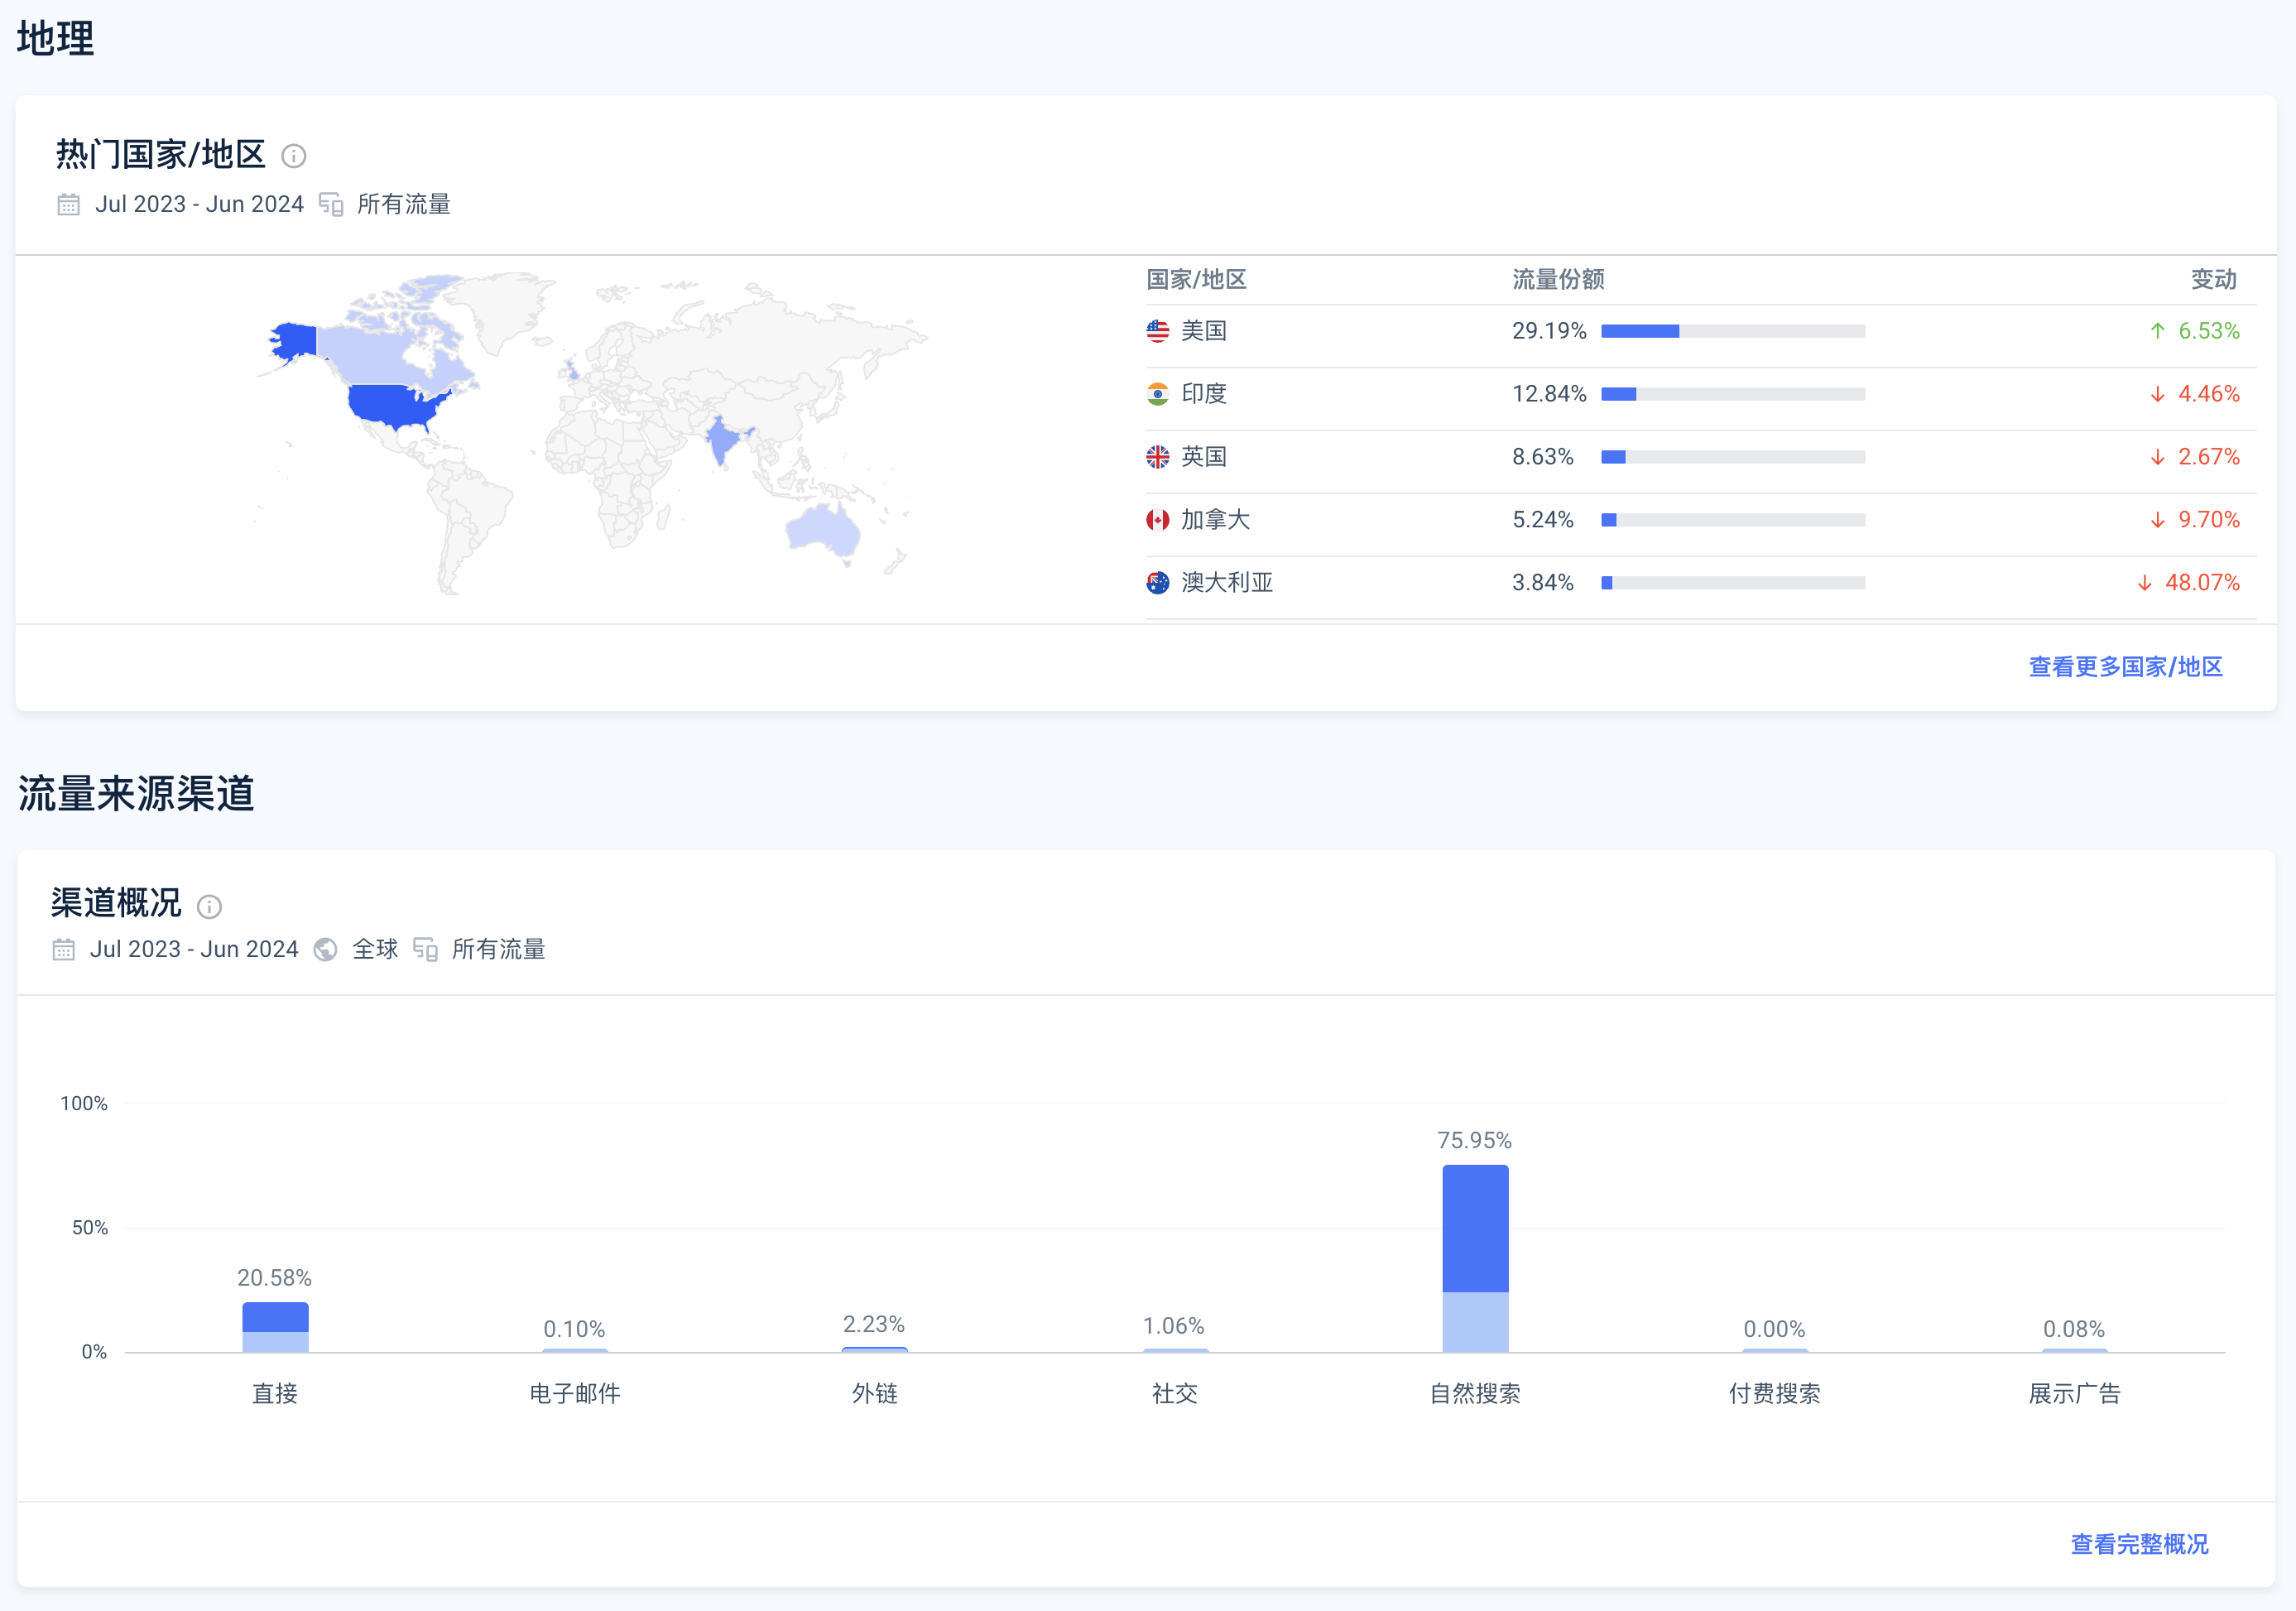Click the 75.95% label above chart bar
2296x1611 pixels.
[1474, 1140]
